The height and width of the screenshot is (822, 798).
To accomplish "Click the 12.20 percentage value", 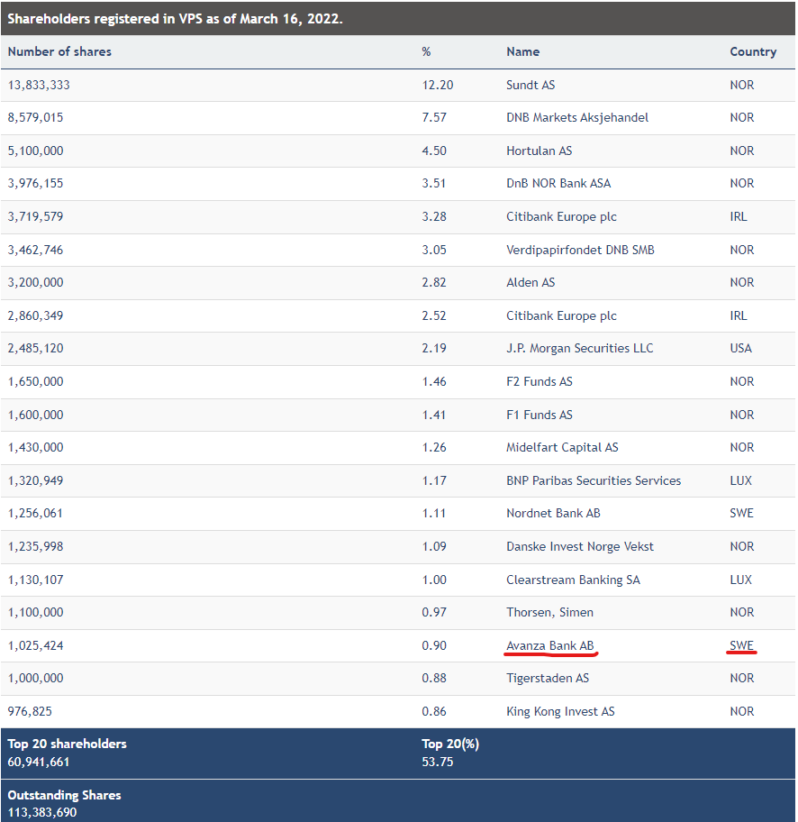I will (x=438, y=85).
